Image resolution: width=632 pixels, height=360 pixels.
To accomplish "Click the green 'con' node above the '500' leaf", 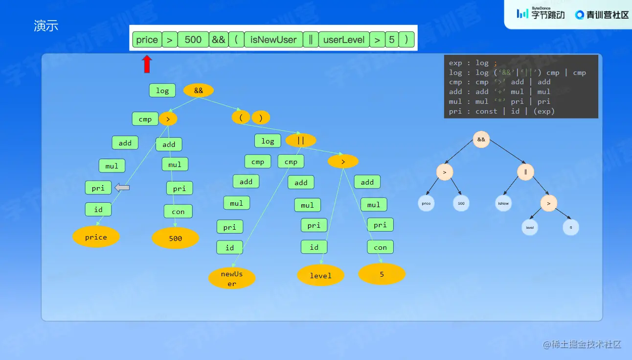I will coord(178,212).
